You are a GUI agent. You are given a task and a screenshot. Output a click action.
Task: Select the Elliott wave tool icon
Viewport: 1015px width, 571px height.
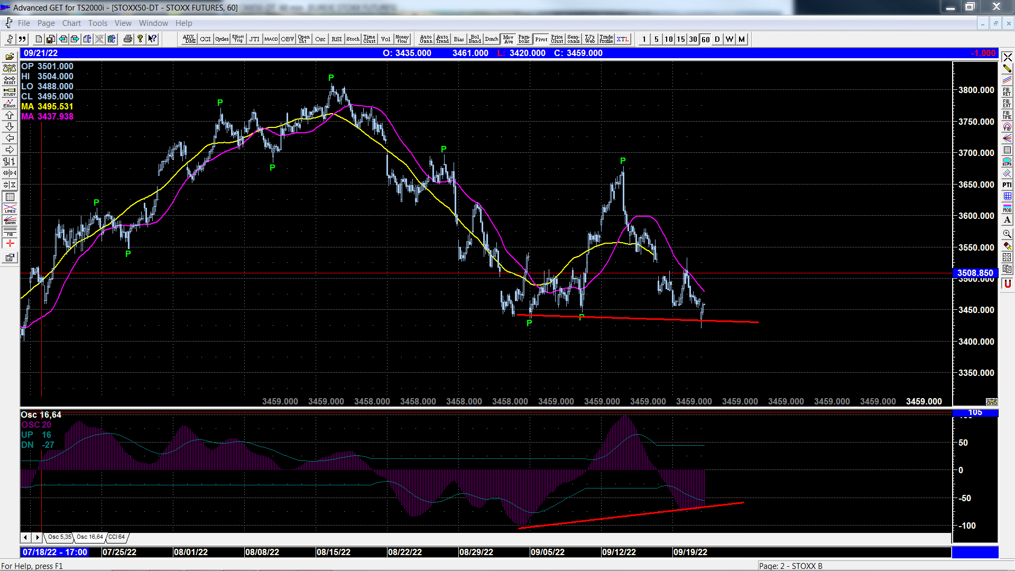[x=10, y=104]
